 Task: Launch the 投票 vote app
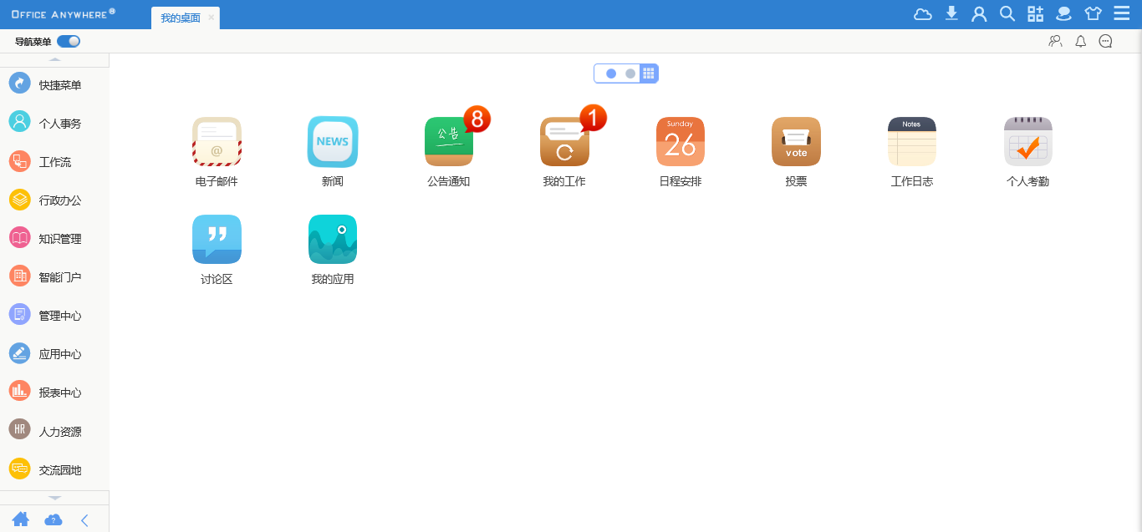pos(796,142)
